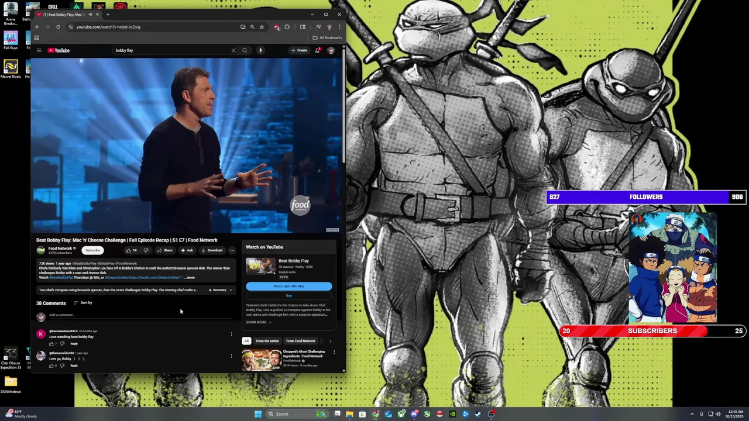This screenshot has height=421, width=749.
Task: Click the taskbar Search box
Action: (297, 414)
